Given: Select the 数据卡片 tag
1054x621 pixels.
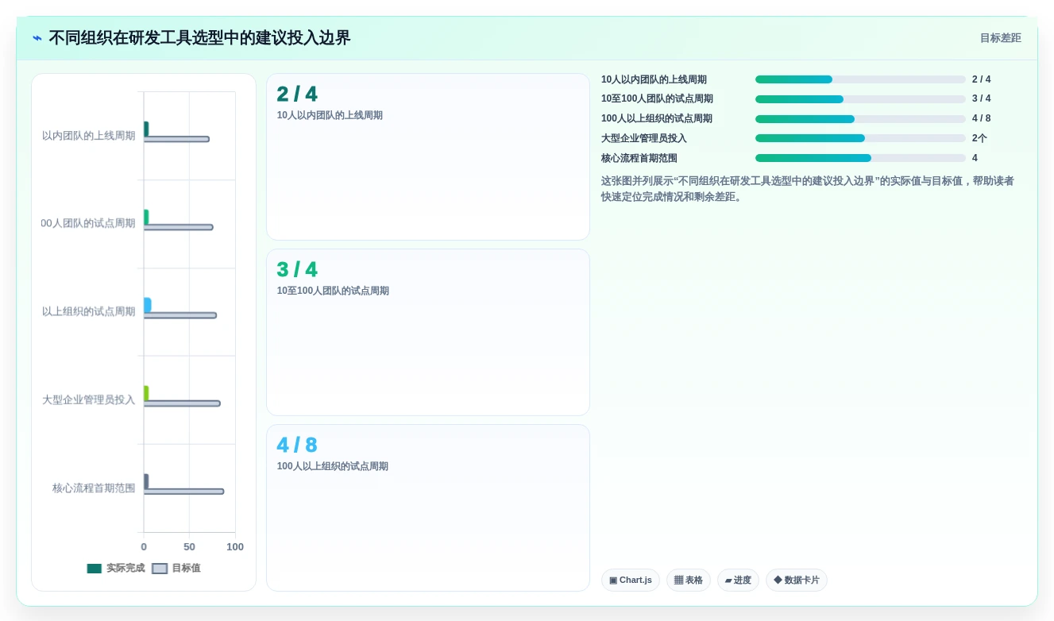Looking at the screenshot, I should coord(797,580).
